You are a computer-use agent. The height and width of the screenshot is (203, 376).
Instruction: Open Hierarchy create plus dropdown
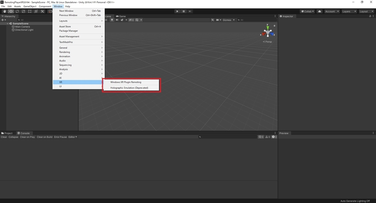[x=3, y=20]
